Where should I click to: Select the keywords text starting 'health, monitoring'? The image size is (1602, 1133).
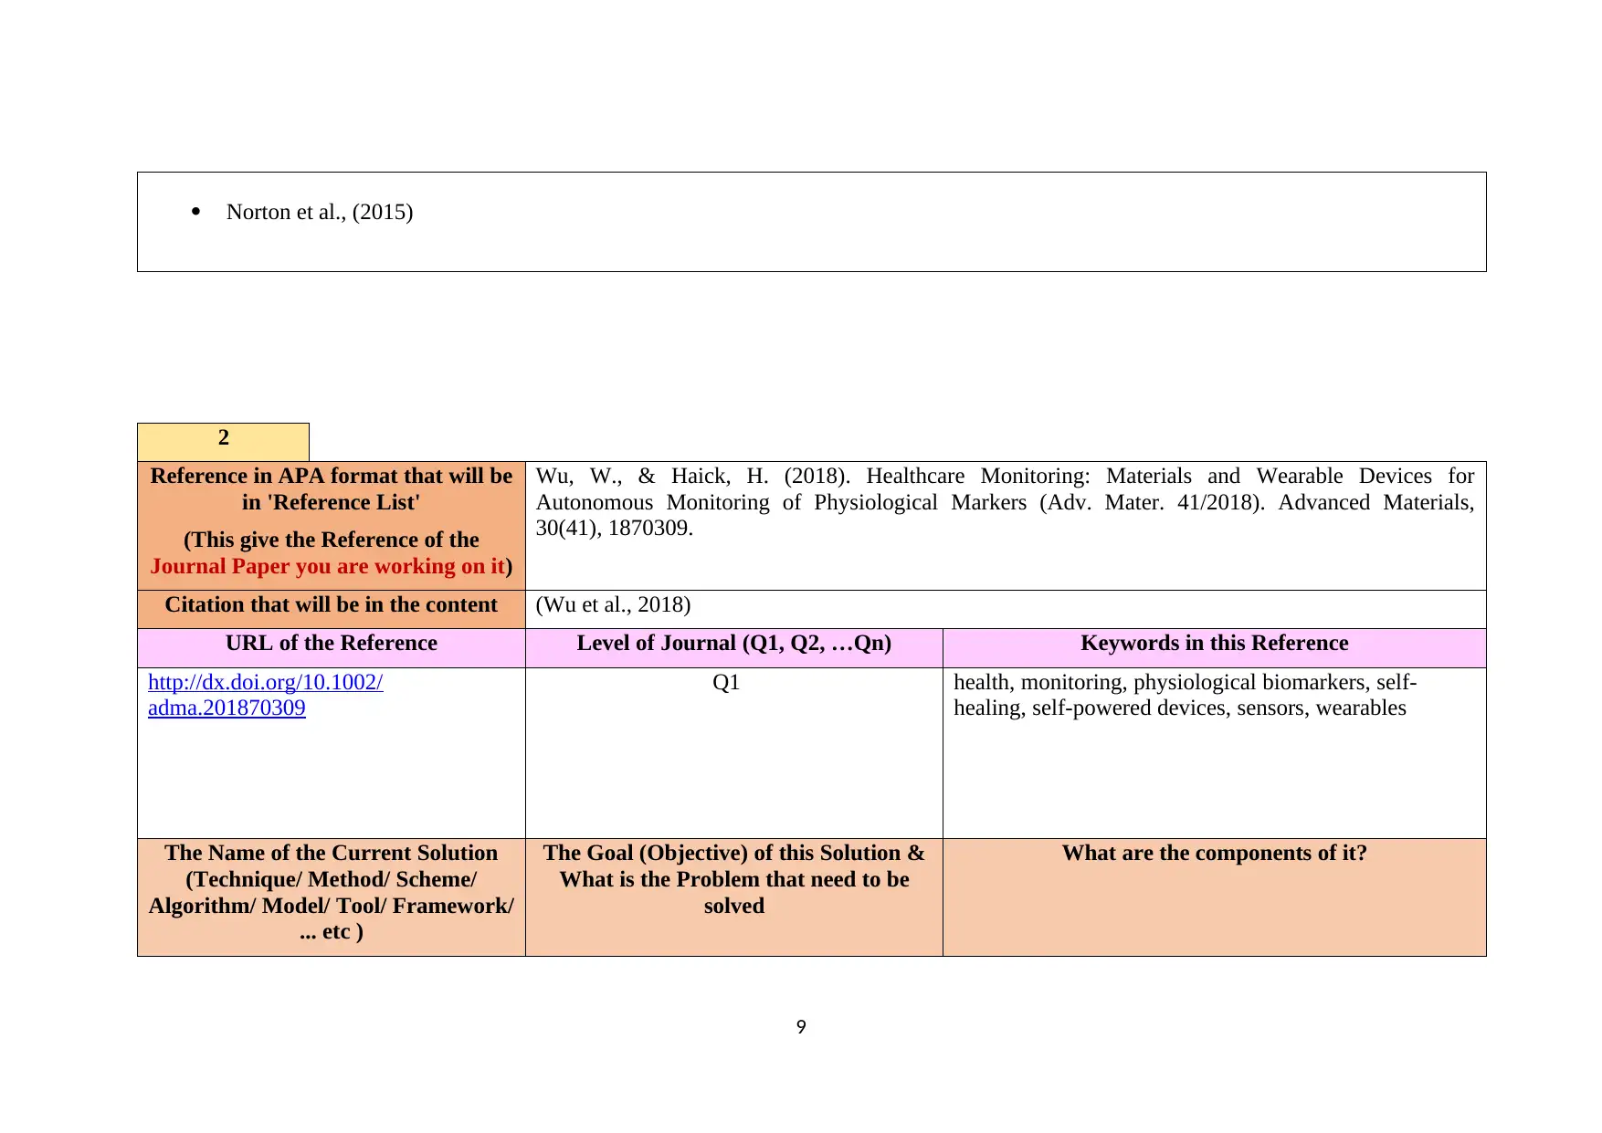click(x=1185, y=695)
